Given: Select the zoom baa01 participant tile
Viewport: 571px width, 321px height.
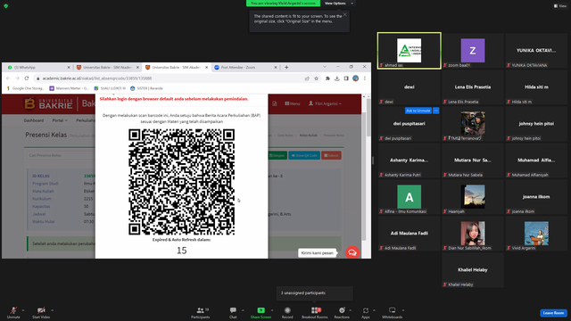Looking at the screenshot, I should (473, 51).
